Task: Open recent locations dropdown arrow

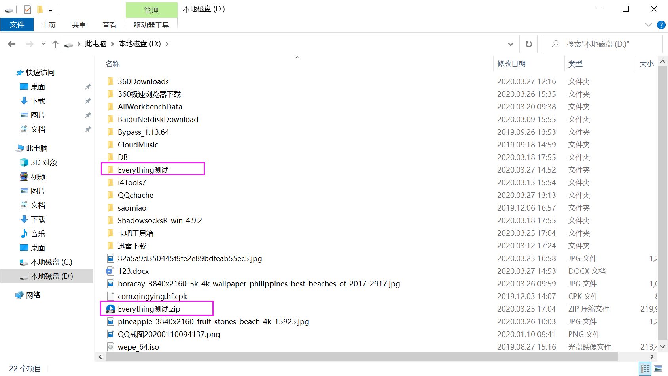Action: tap(43, 44)
